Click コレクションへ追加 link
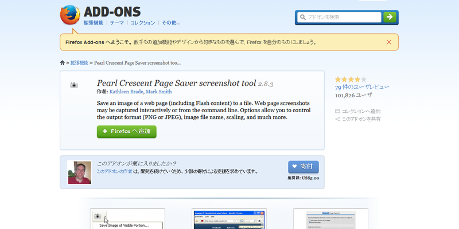The image size is (459, 229). click(357, 111)
